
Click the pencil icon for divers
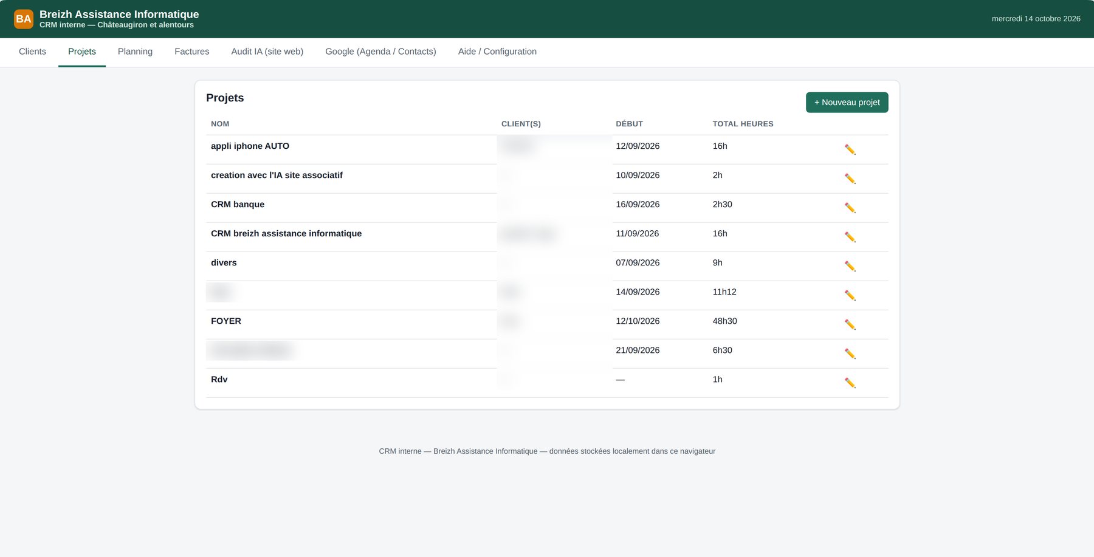[850, 266]
